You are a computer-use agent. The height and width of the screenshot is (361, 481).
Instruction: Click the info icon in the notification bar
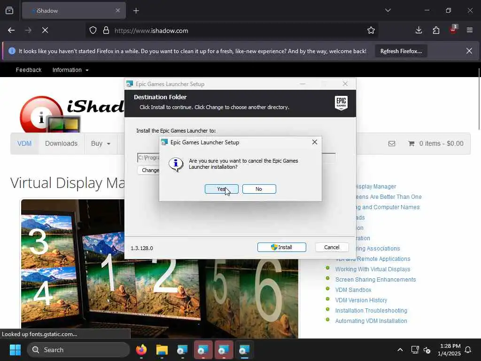(12, 51)
